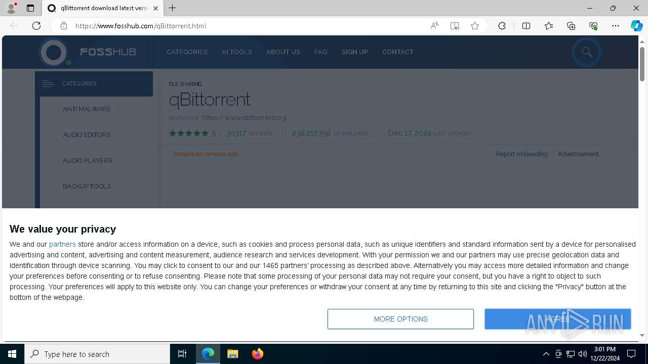This screenshot has height=364, width=648.
Task: Open Edge Settings and more ellipsis
Action: point(616,26)
